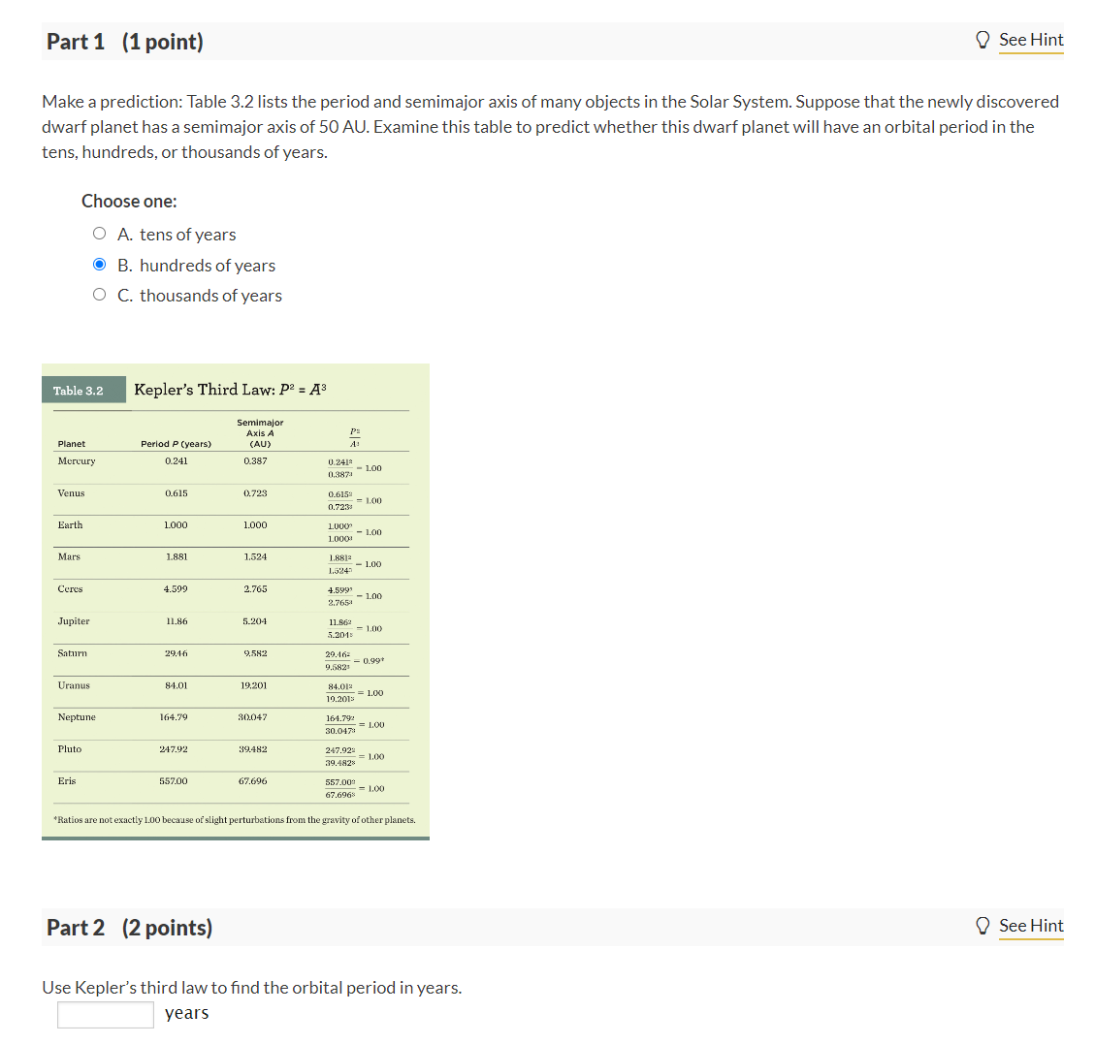Viewport: 1095px width, 1044px height.
Task: Click the years answer input field
Action: coord(106,1015)
